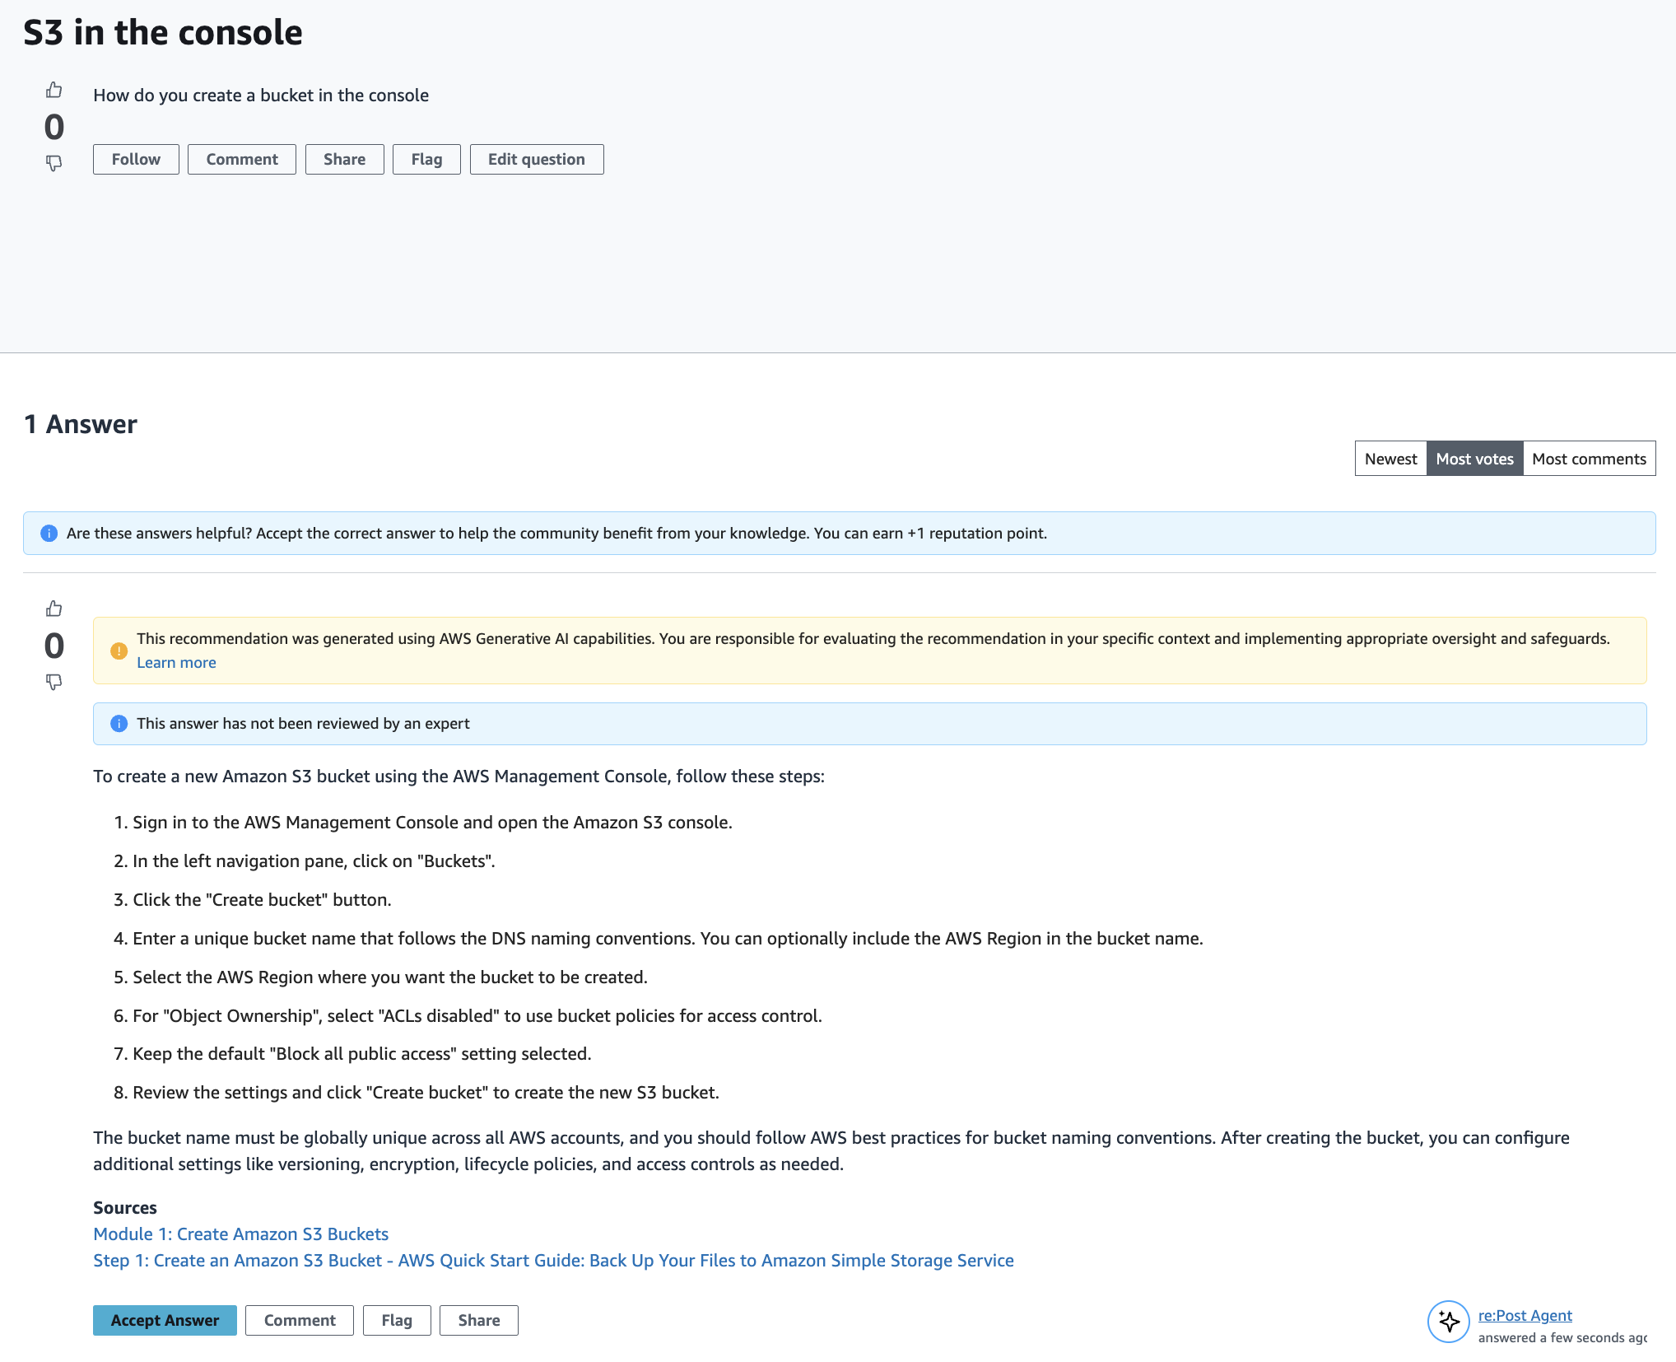Viewport: 1676px width, 1362px height.
Task: Click Edit question button
Action: pos(537,160)
